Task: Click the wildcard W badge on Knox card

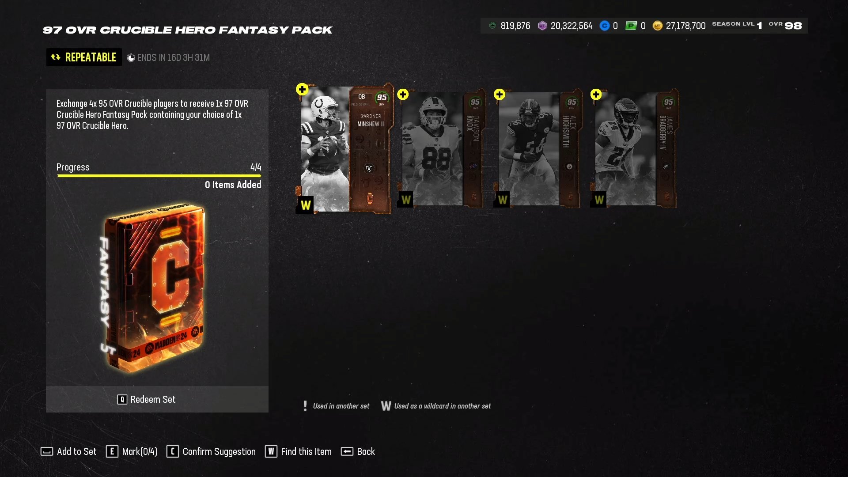Action: point(406,200)
